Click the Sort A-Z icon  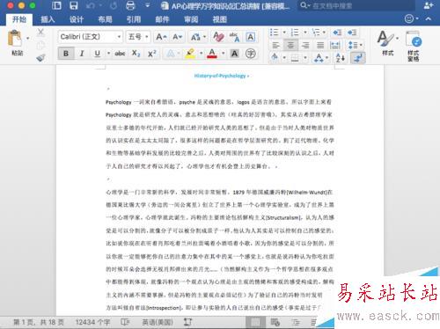[x=341, y=58]
